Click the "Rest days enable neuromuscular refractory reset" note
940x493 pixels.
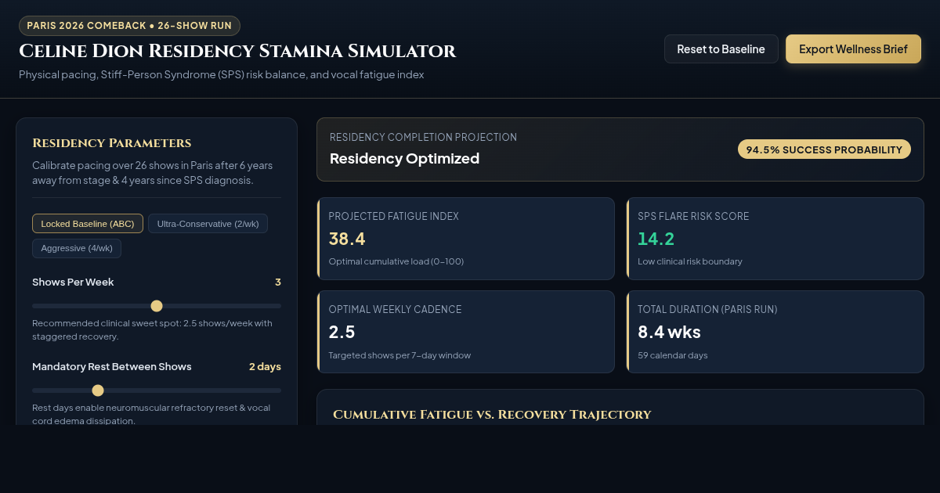(x=150, y=414)
